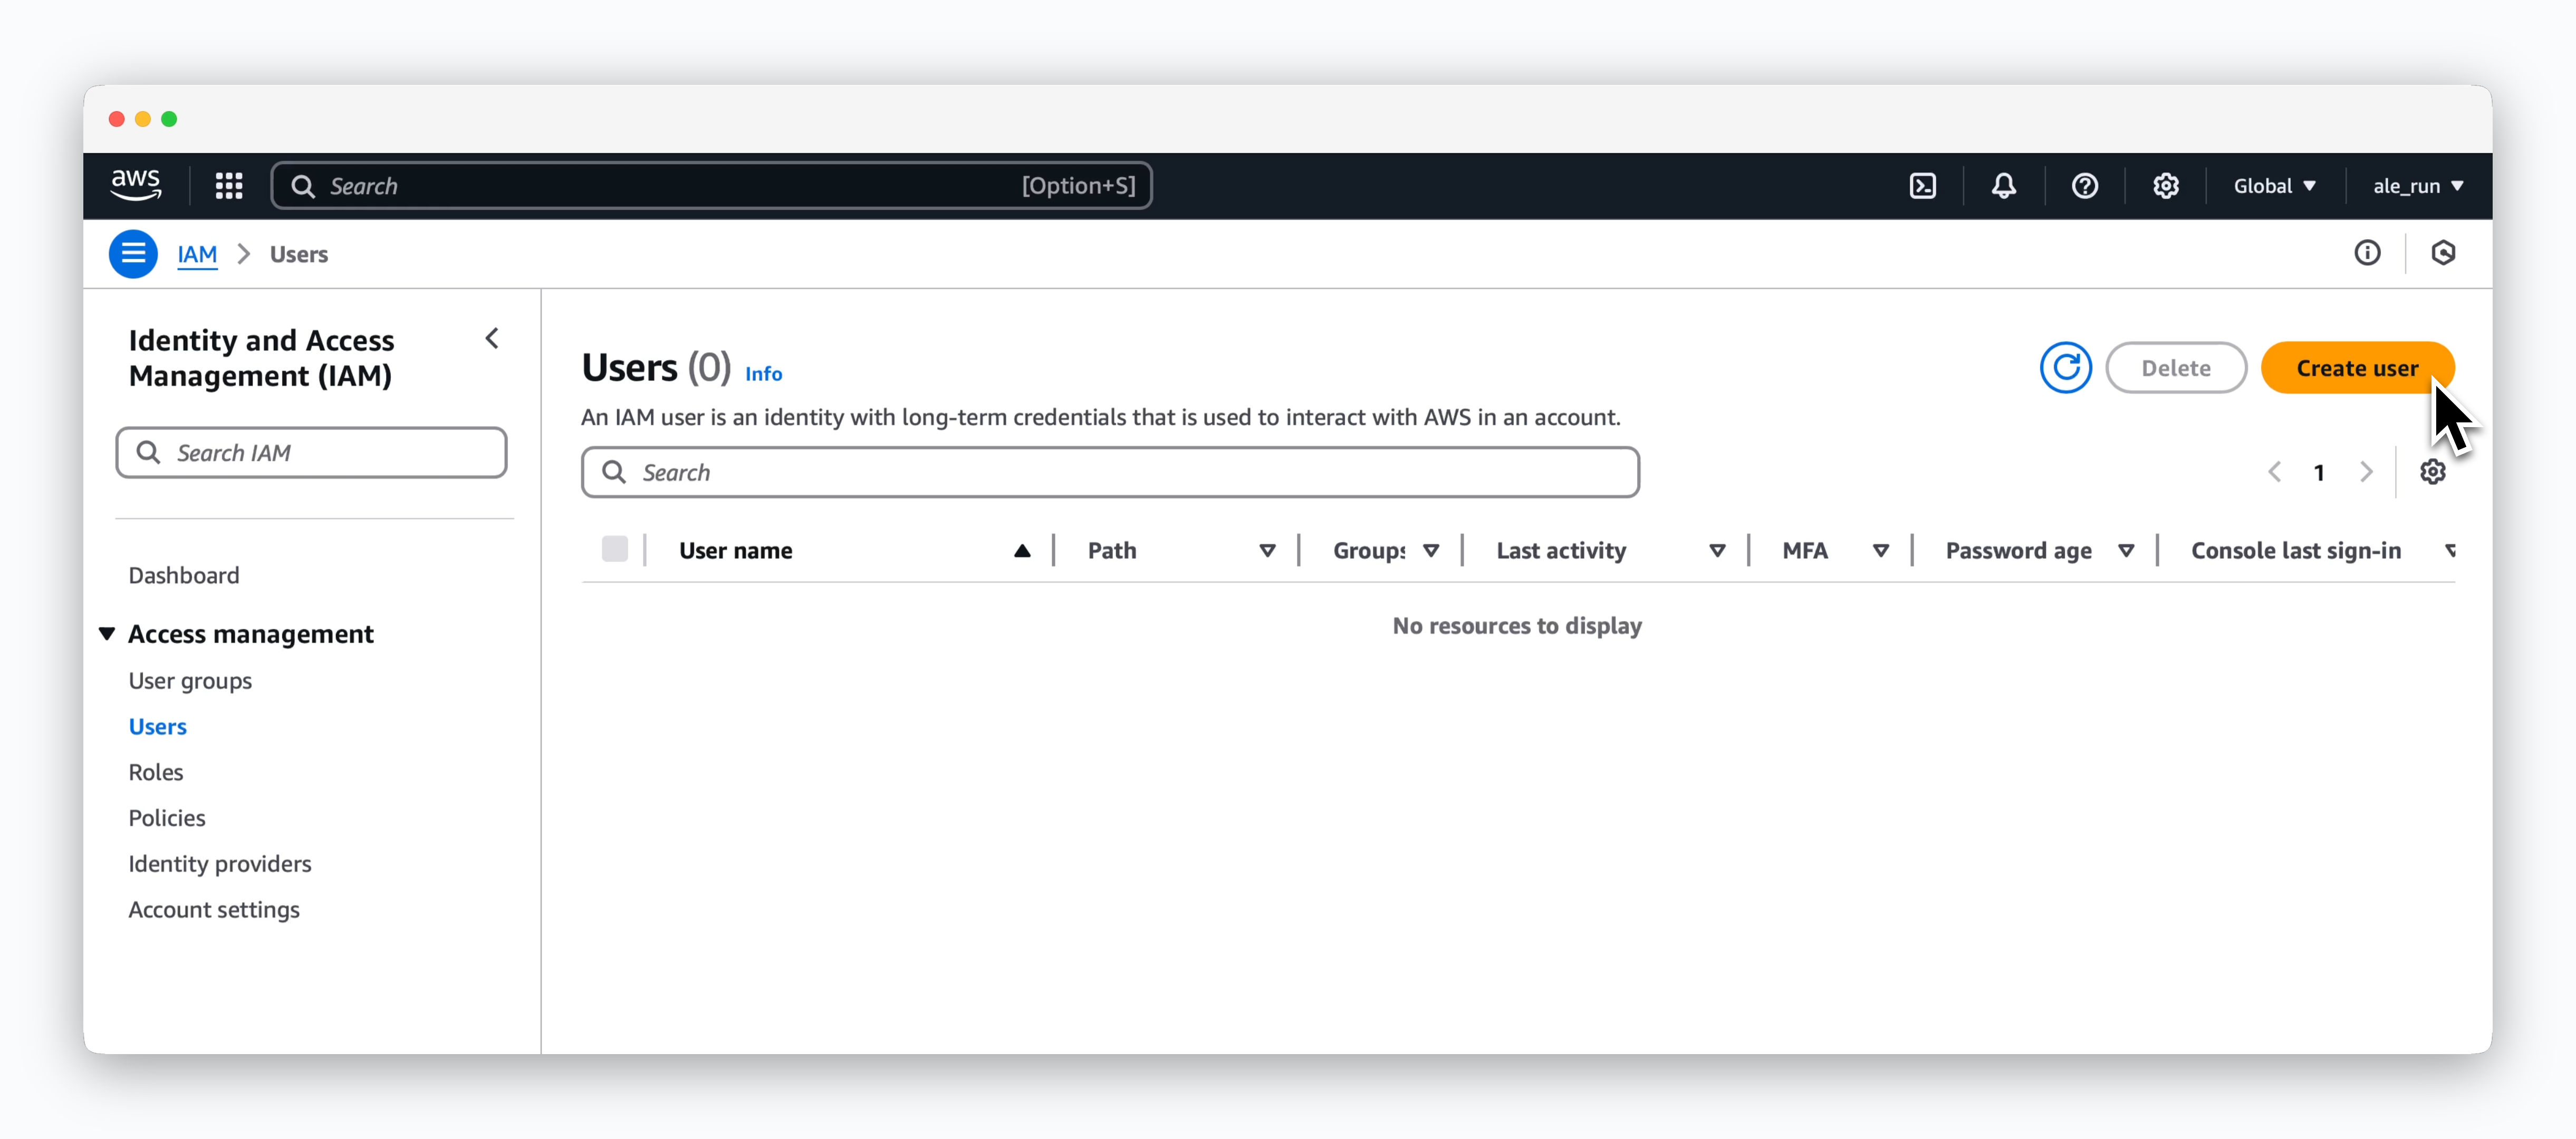Screen dimensions: 2576x1139
Task: Focus the users table Search field
Action: (1110, 472)
